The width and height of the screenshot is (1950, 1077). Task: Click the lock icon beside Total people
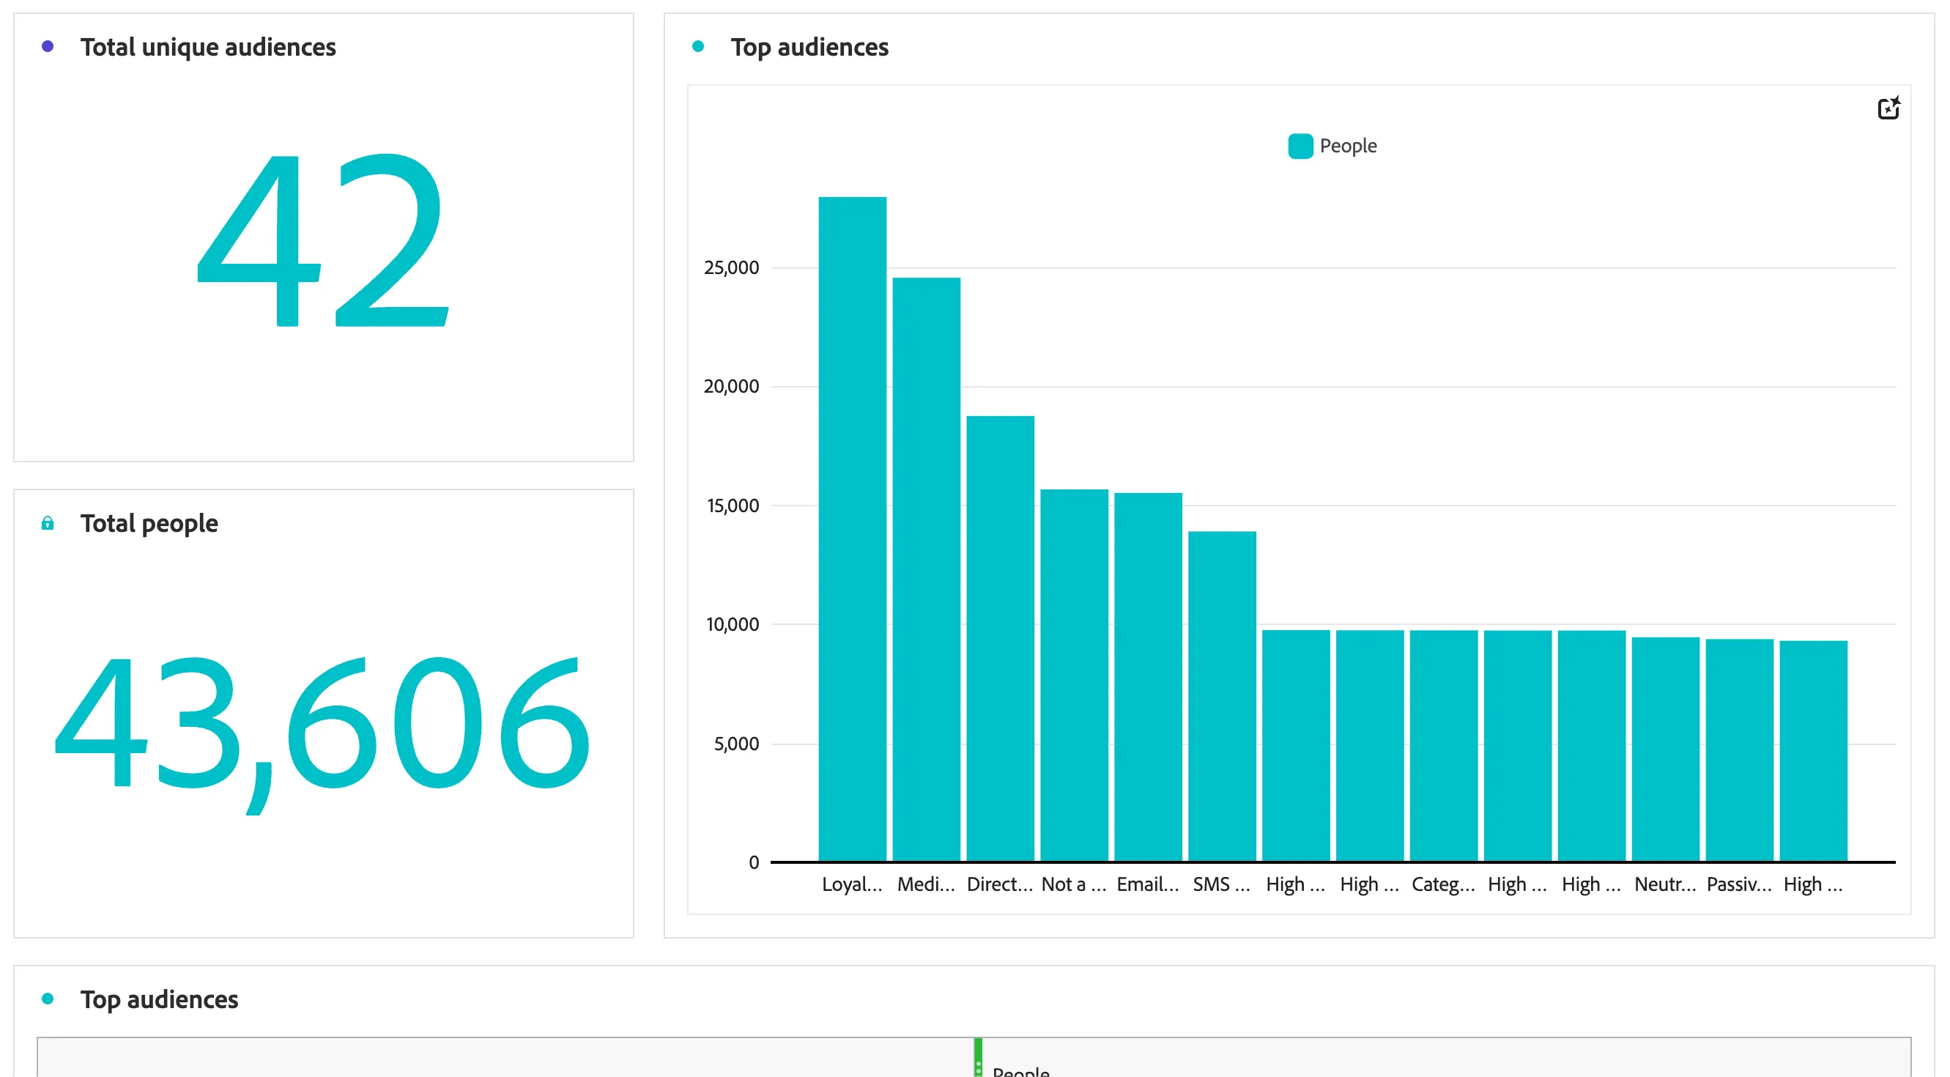tap(48, 523)
